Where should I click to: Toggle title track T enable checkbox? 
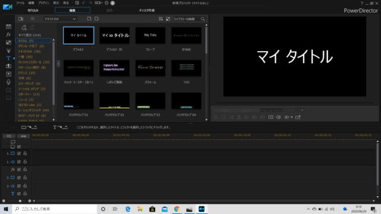19,194
